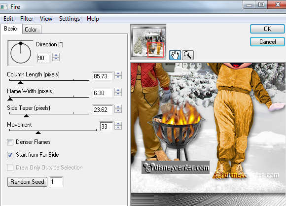Minimize the Fire window
Image resolution: width=286 pixels, height=206 pixels.
[x=250, y=5]
